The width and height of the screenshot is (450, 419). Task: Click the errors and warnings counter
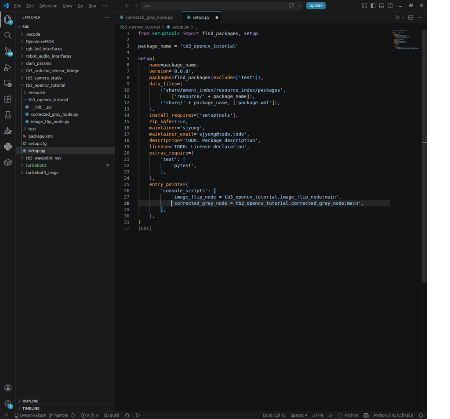point(90,415)
